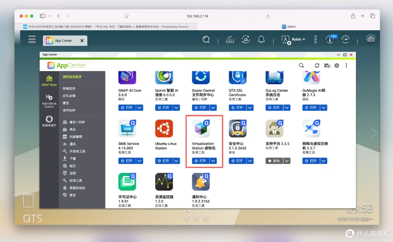Select 合作伙伴 menu item

click(69, 110)
